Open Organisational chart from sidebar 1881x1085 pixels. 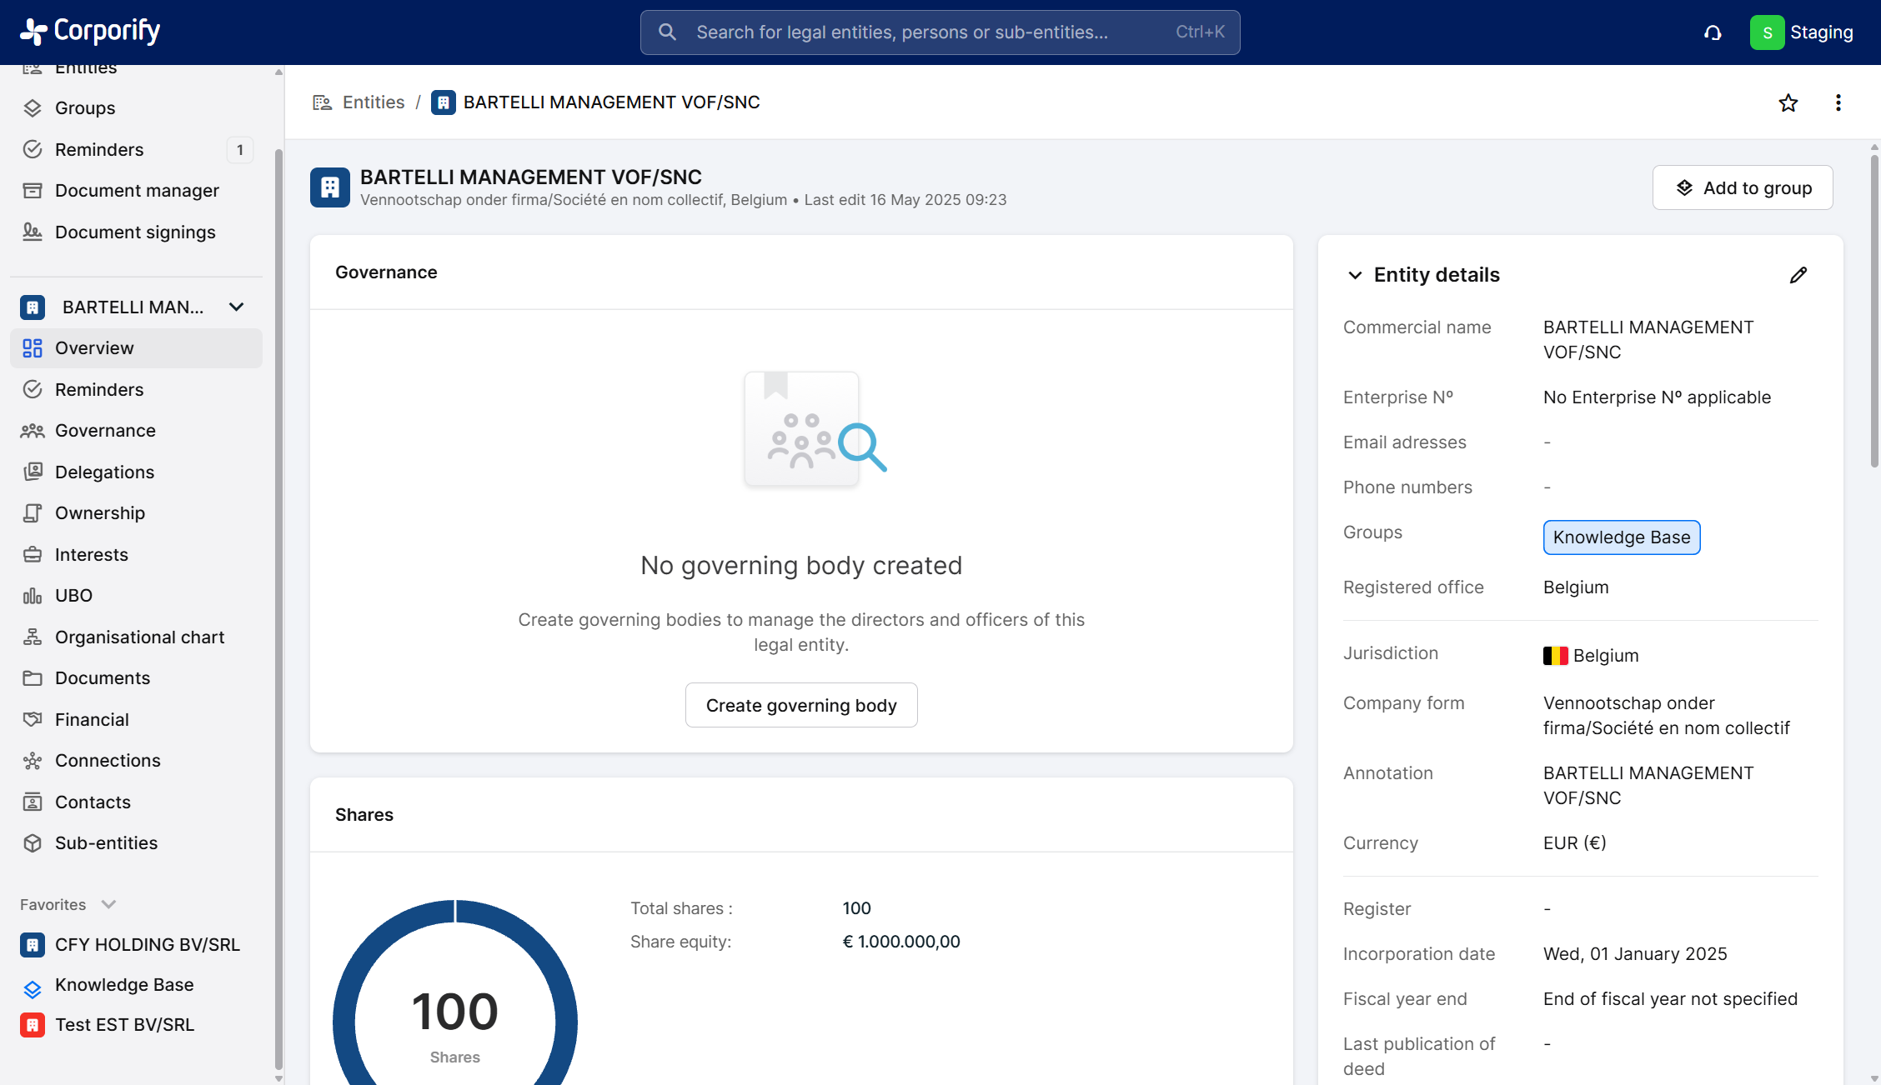tap(139, 637)
